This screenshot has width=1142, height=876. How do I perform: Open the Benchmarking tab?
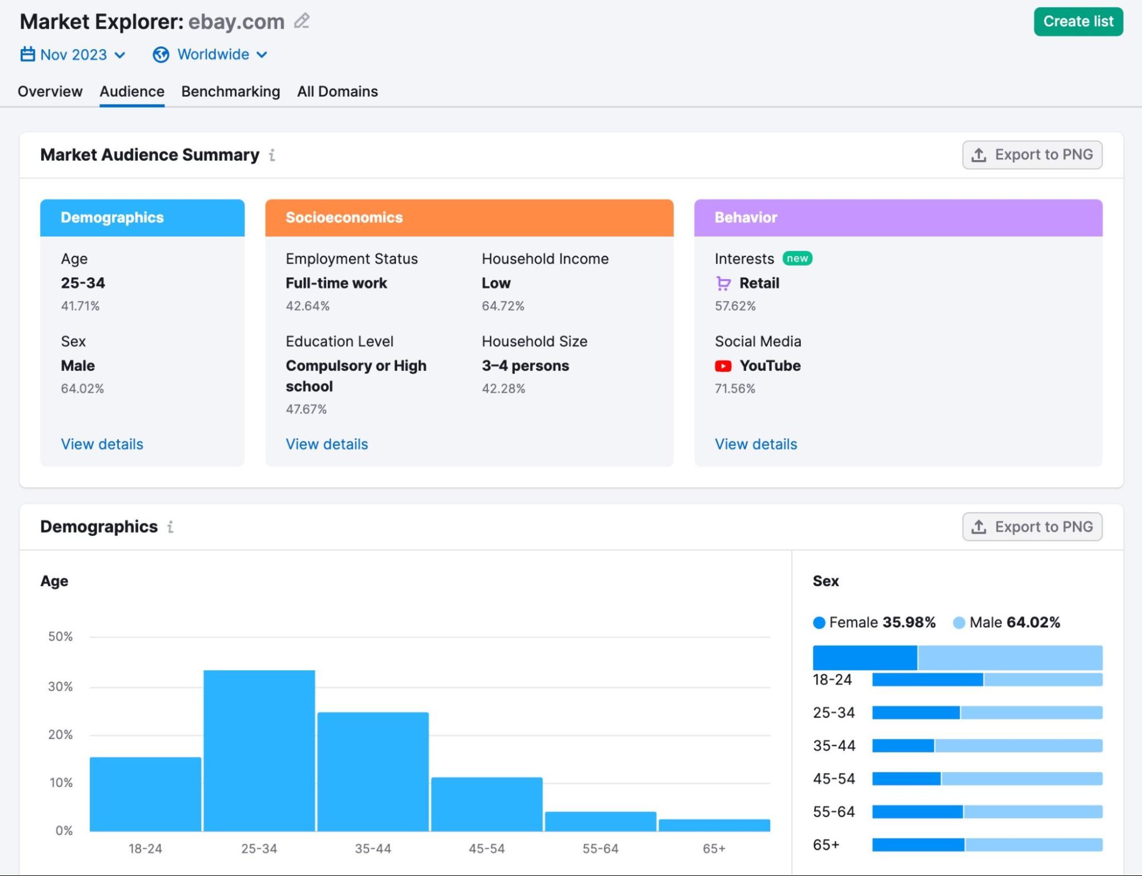pyautogui.click(x=230, y=91)
